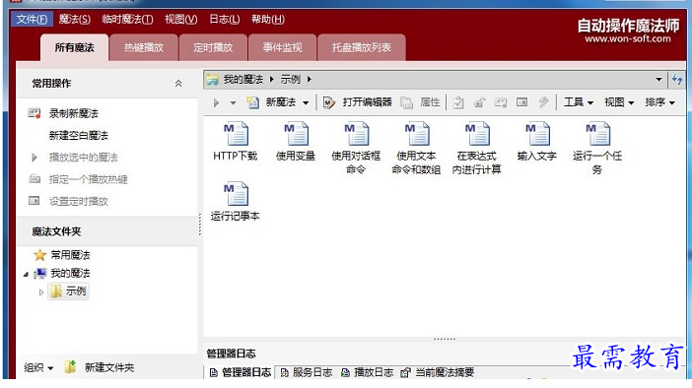Expand the 示例 folder tree arrow

pos(41,291)
